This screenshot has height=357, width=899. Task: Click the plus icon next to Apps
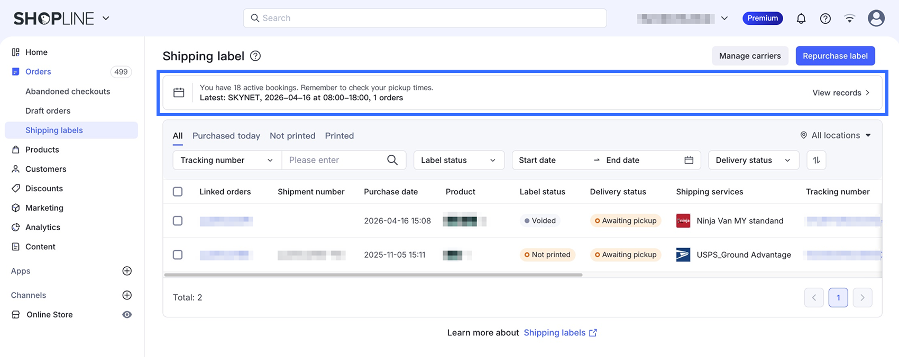tap(127, 271)
